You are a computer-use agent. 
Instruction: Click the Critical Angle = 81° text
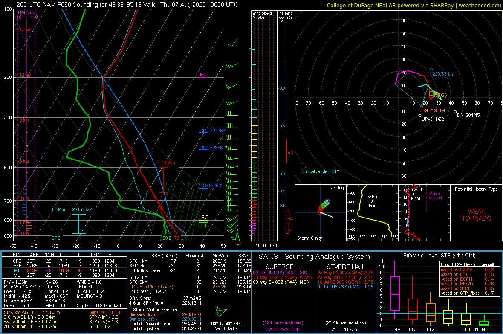320,171
